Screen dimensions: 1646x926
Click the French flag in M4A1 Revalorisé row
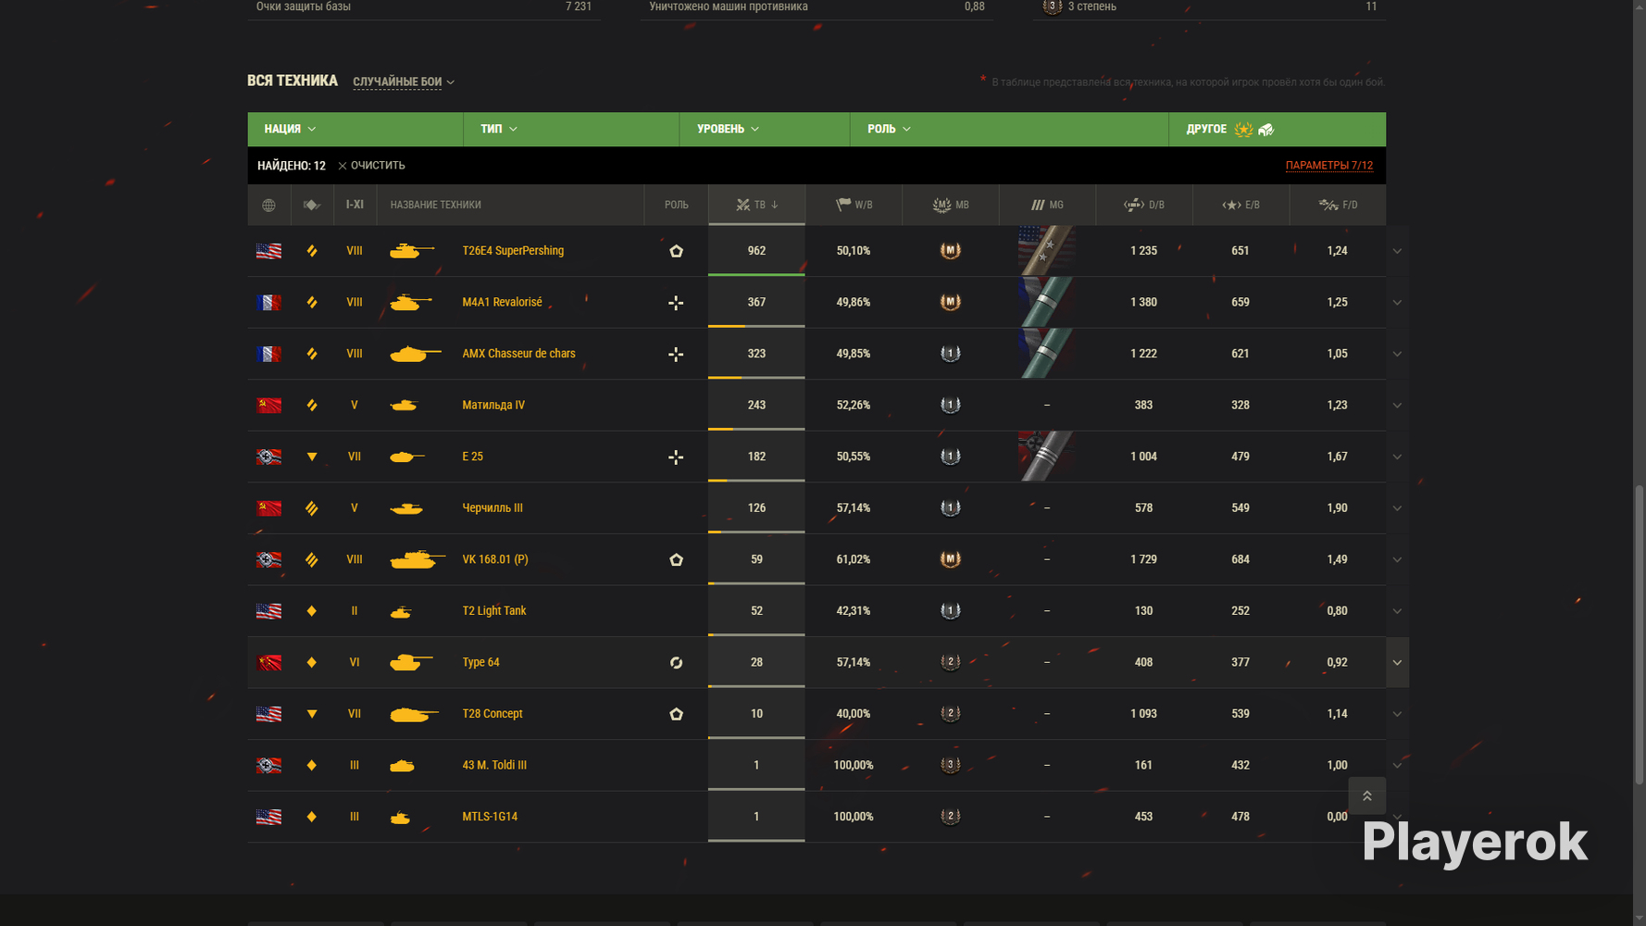click(x=268, y=303)
